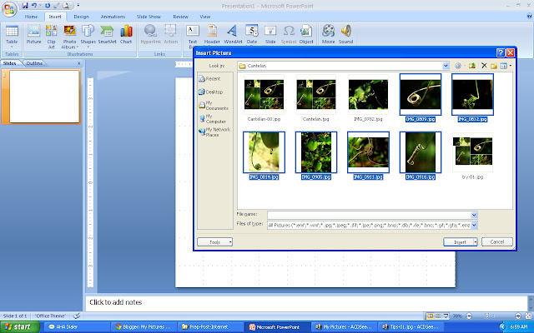Insert WordArt from ribbon

point(233,35)
